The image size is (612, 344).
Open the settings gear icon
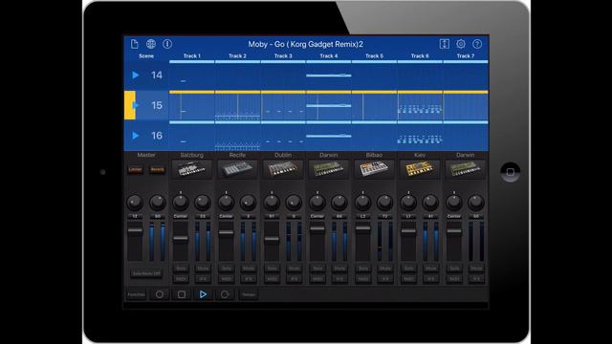461,44
